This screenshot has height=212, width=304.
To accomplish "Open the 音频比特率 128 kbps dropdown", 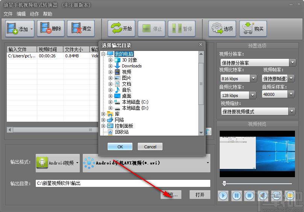I will pyautogui.click(x=252, y=95).
